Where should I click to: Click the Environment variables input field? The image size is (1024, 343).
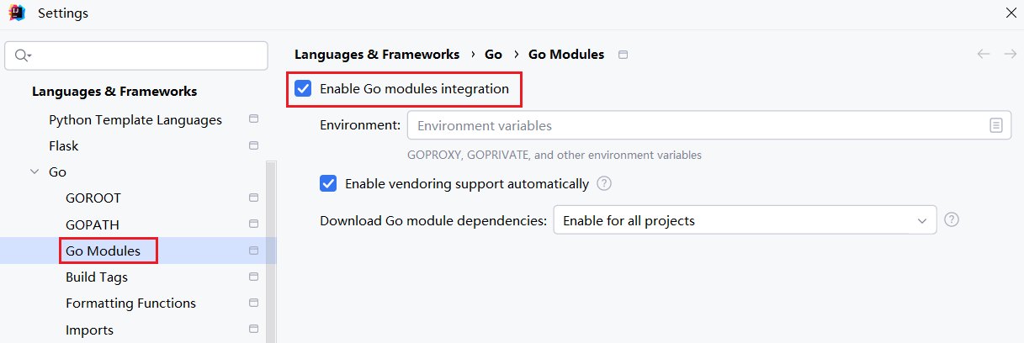pos(694,125)
